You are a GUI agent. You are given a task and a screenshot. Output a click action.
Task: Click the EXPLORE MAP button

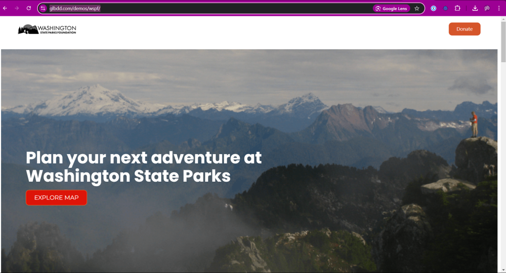tap(56, 197)
